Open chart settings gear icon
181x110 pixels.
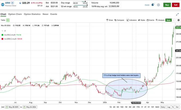coord(178,20)
